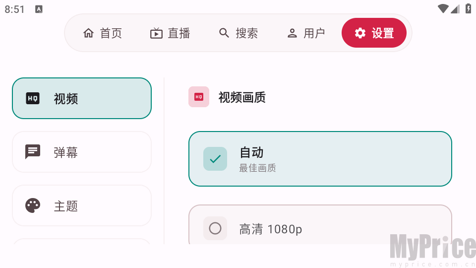Click the search magnifier icon

[x=224, y=33]
